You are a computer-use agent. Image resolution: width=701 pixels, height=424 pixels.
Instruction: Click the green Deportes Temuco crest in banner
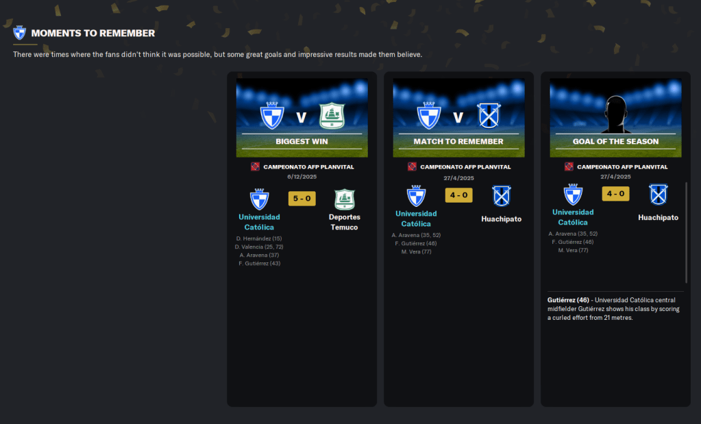[332, 116]
